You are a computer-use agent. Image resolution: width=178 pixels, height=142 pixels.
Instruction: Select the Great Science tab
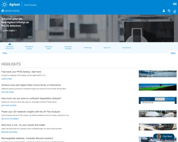point(126,48)
